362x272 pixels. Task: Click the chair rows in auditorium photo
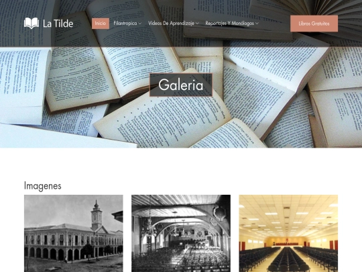(x=288, y=259)
